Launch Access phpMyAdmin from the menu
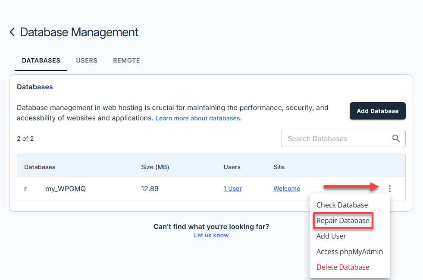 [x=349, y=252]
